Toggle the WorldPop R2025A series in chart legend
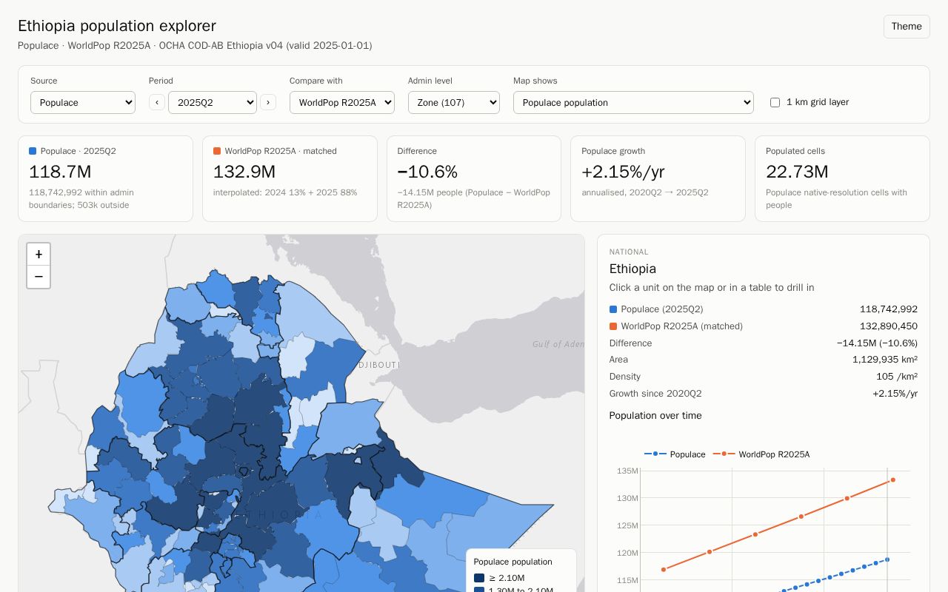948x592 pixels. (x=761, y=454)
